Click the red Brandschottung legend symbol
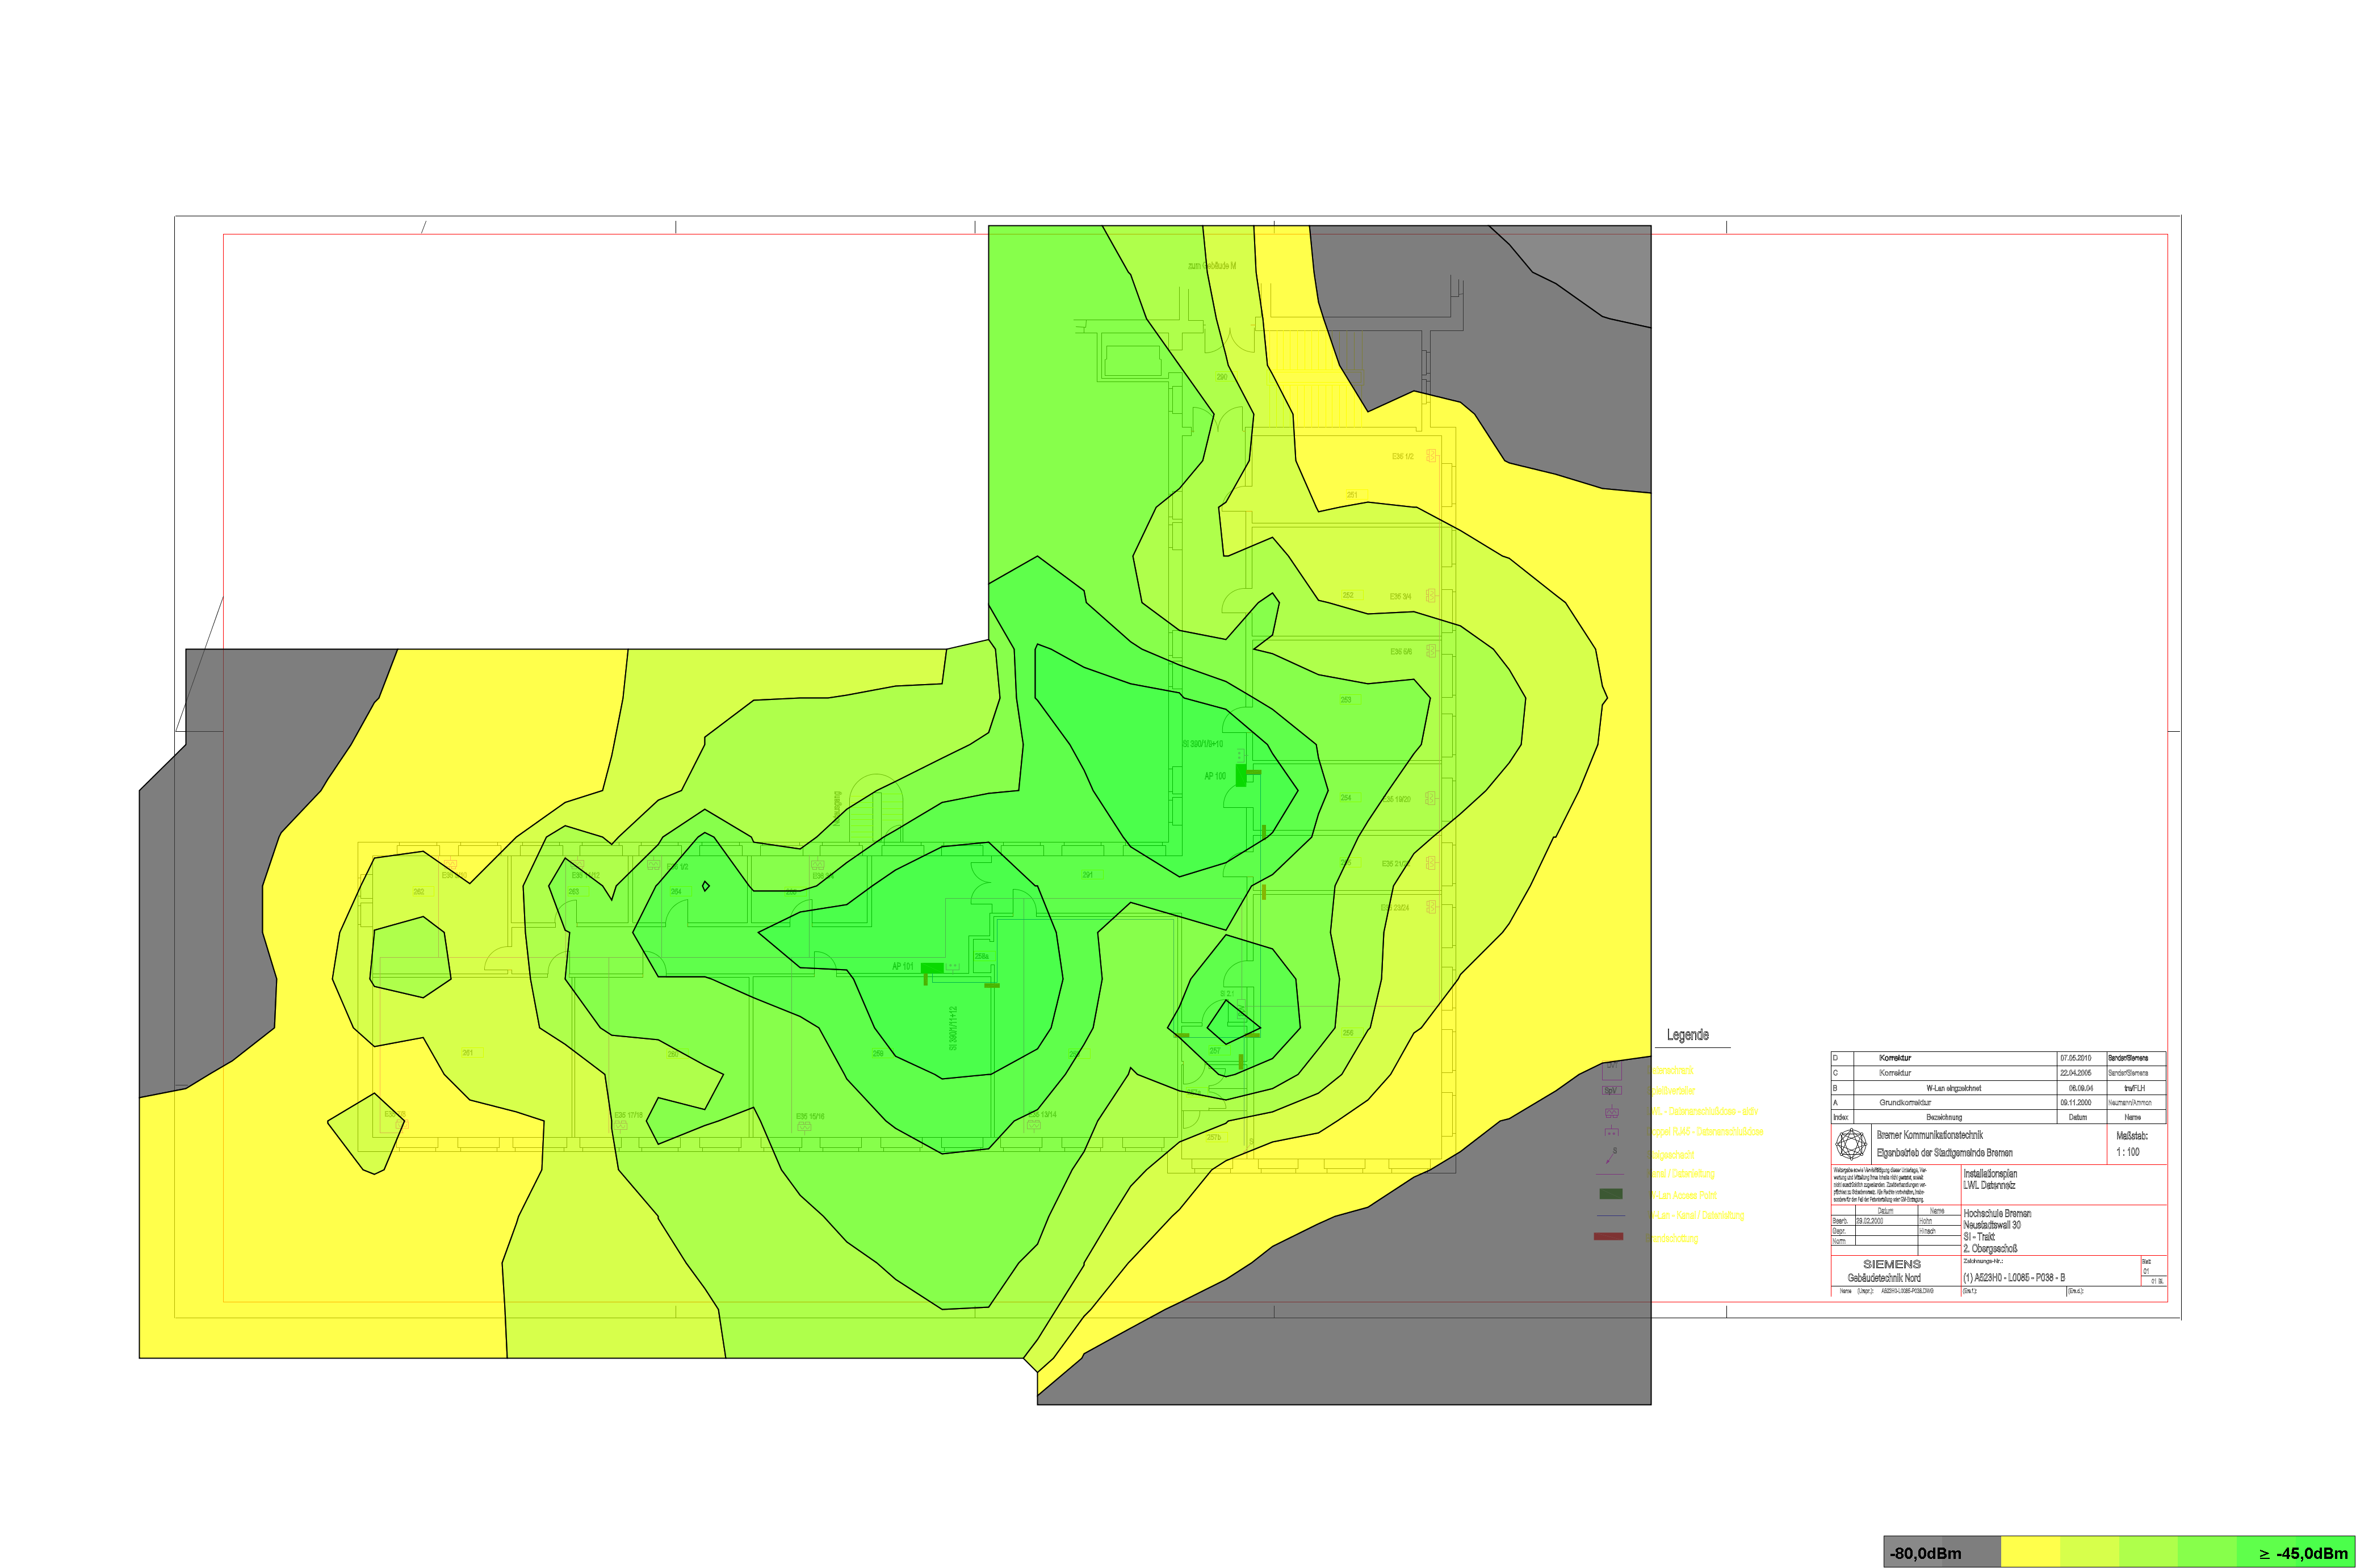Image resolution: width=2356 pixels, height=1568 pixels. [1608, 1237]
